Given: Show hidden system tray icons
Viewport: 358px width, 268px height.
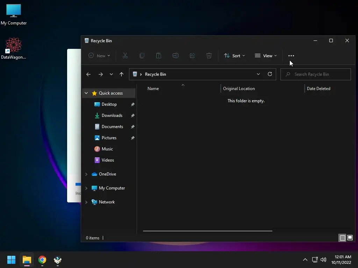Looking at the screenshot, I should tap(305, 260).
